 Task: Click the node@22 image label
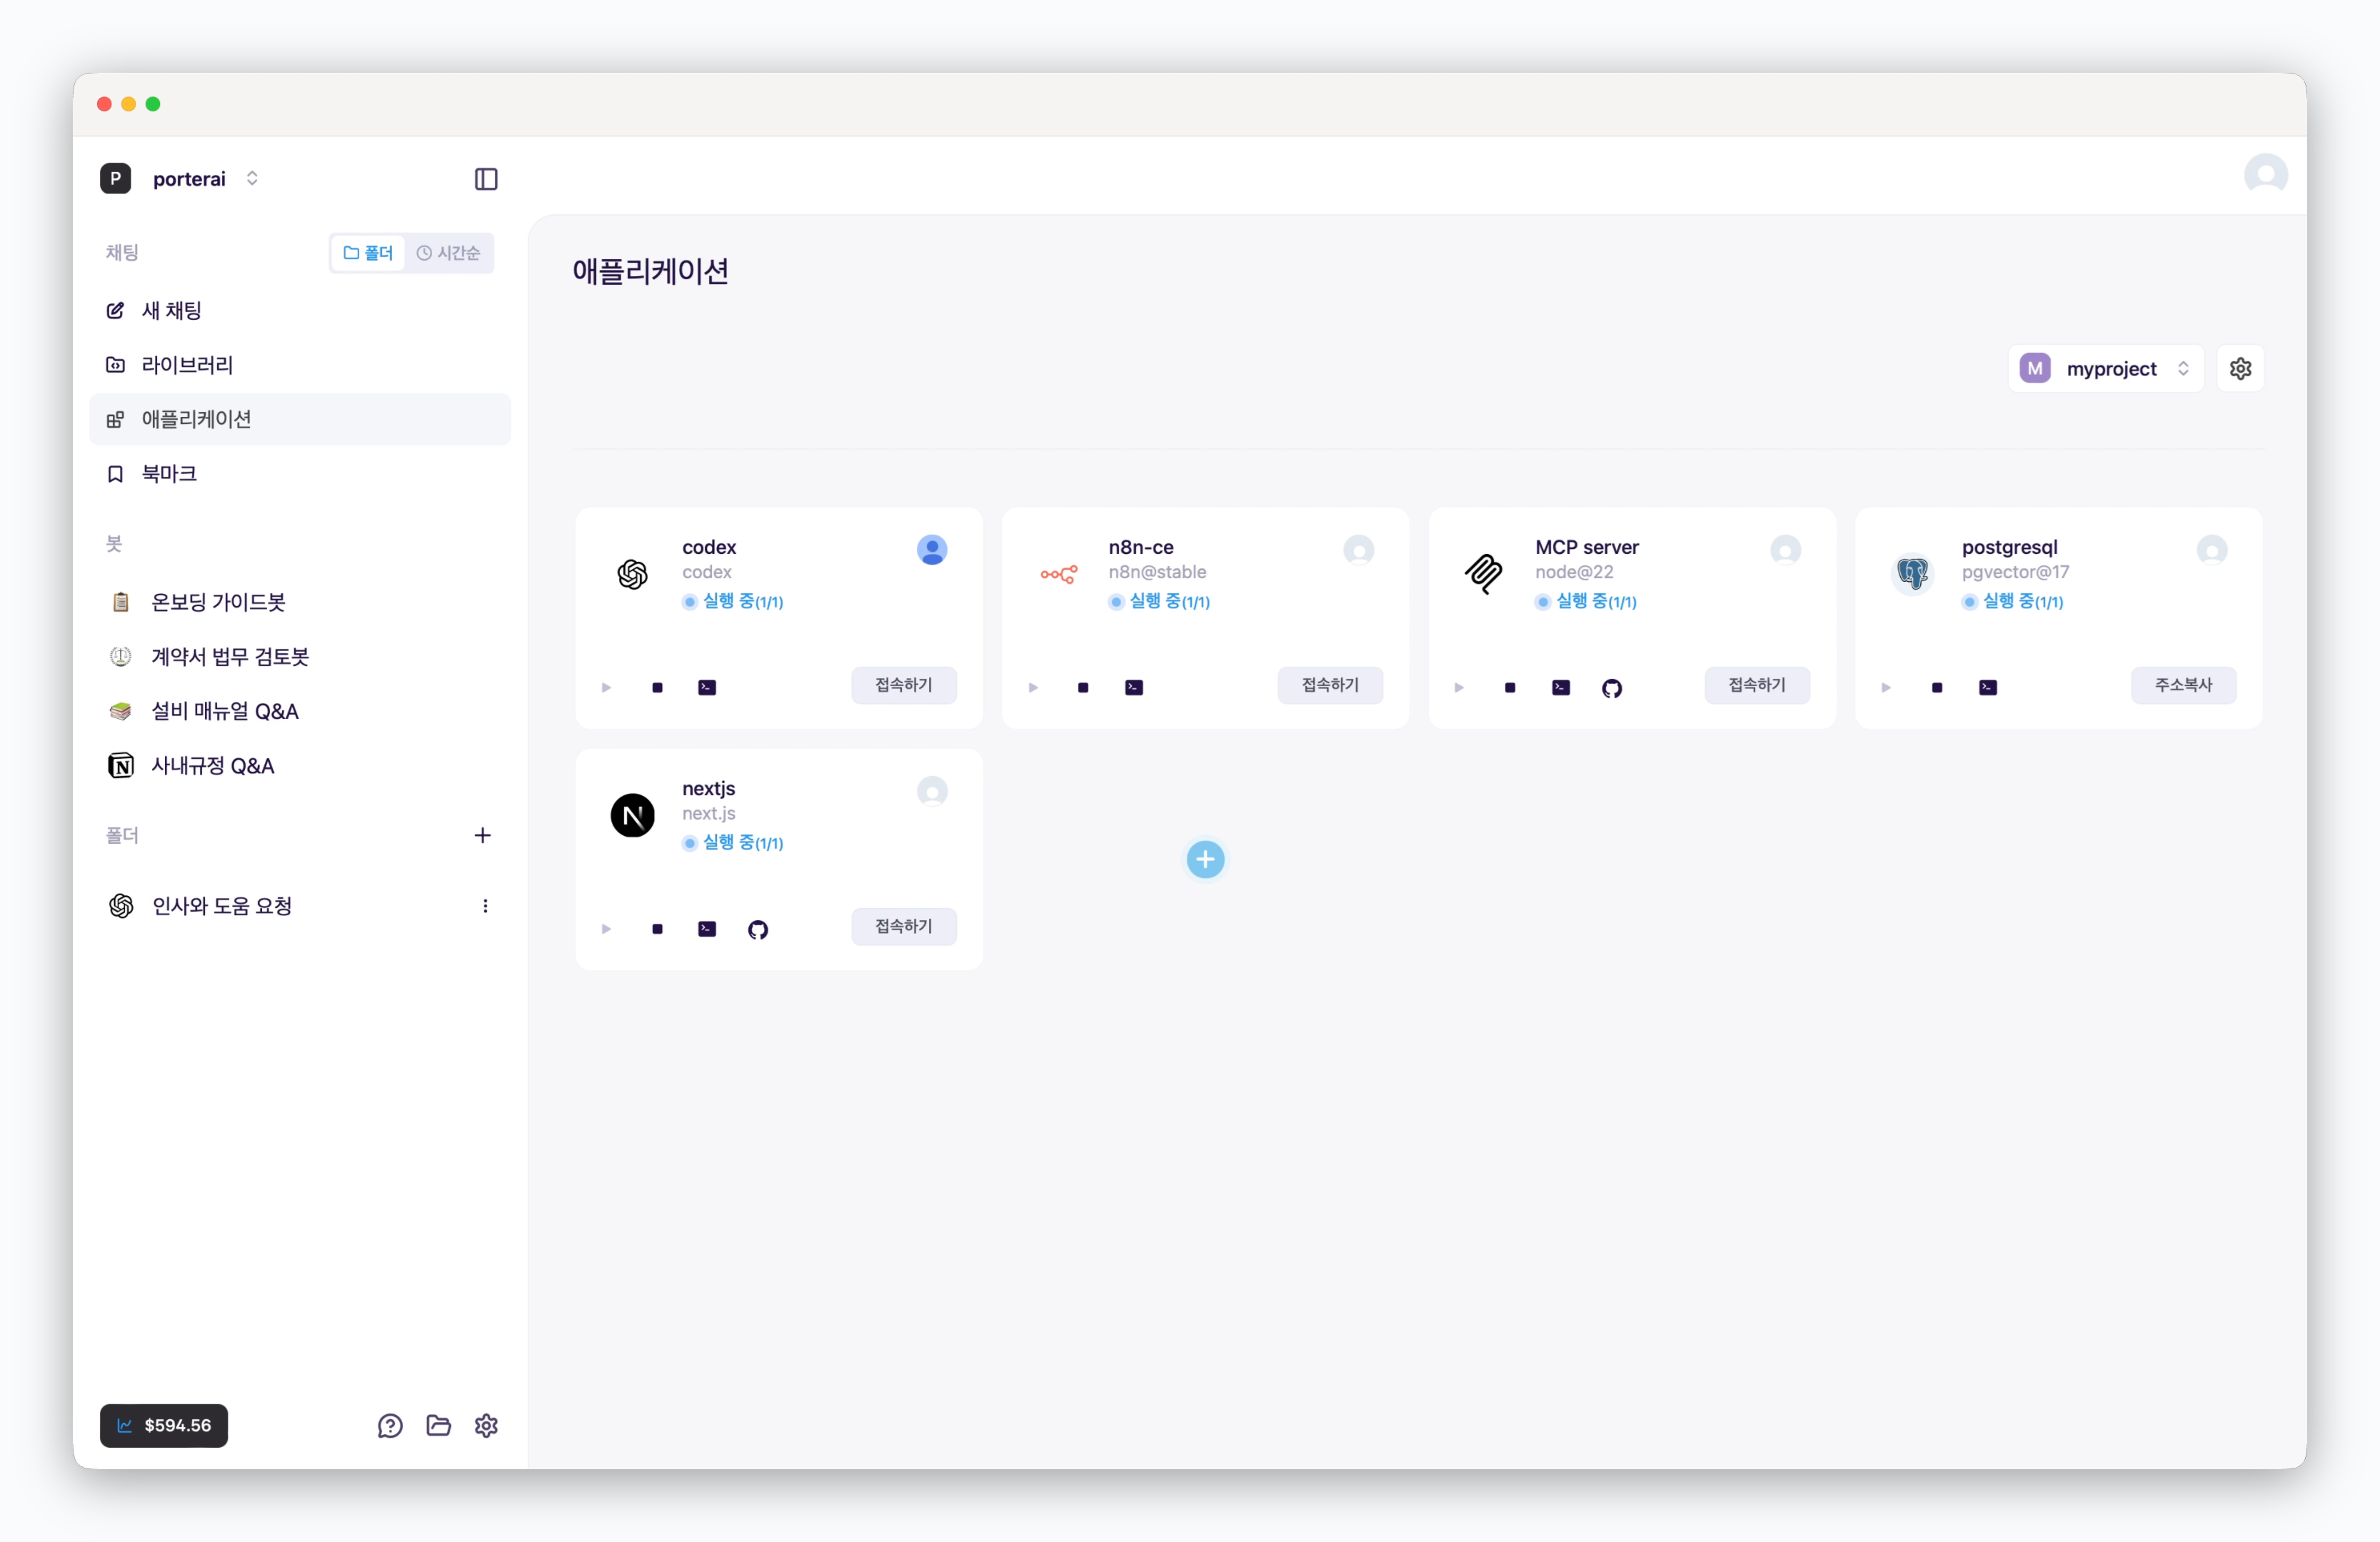[x=1574, y=573]
